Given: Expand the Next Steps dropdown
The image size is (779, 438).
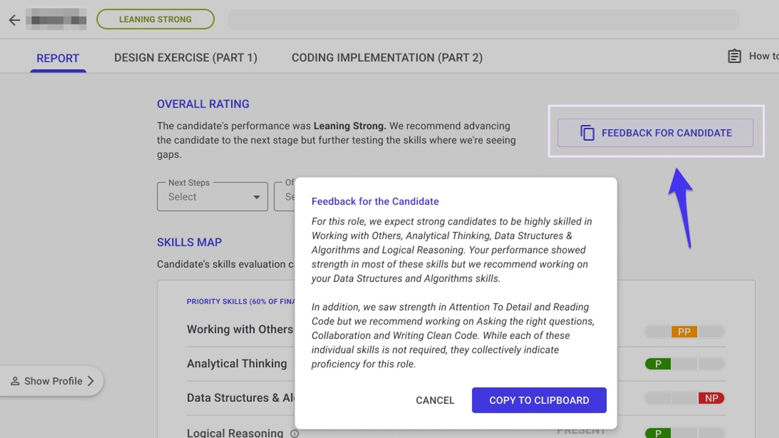Looking at the screenshot, I should point(212,196).
